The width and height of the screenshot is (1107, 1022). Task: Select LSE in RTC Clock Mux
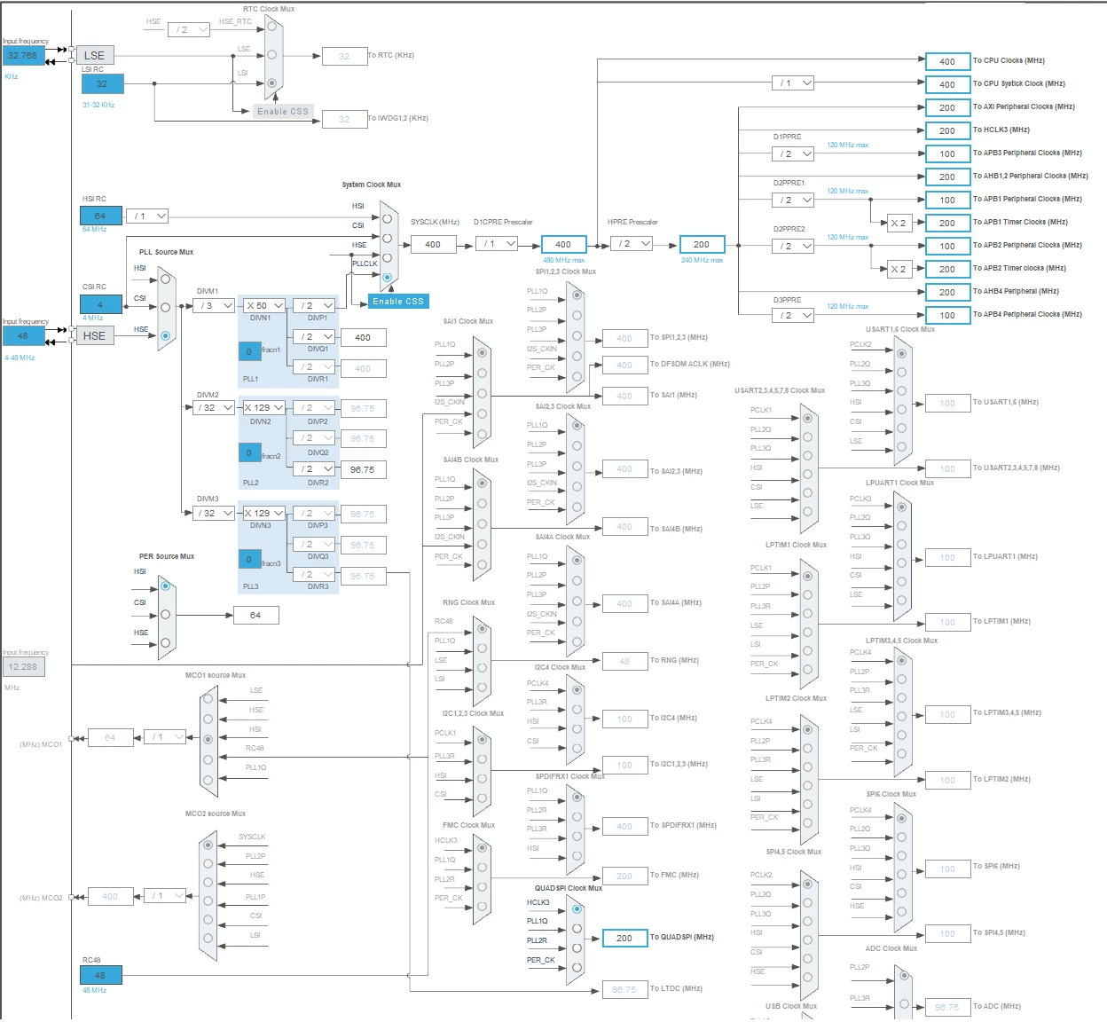(x=272, y=55)
